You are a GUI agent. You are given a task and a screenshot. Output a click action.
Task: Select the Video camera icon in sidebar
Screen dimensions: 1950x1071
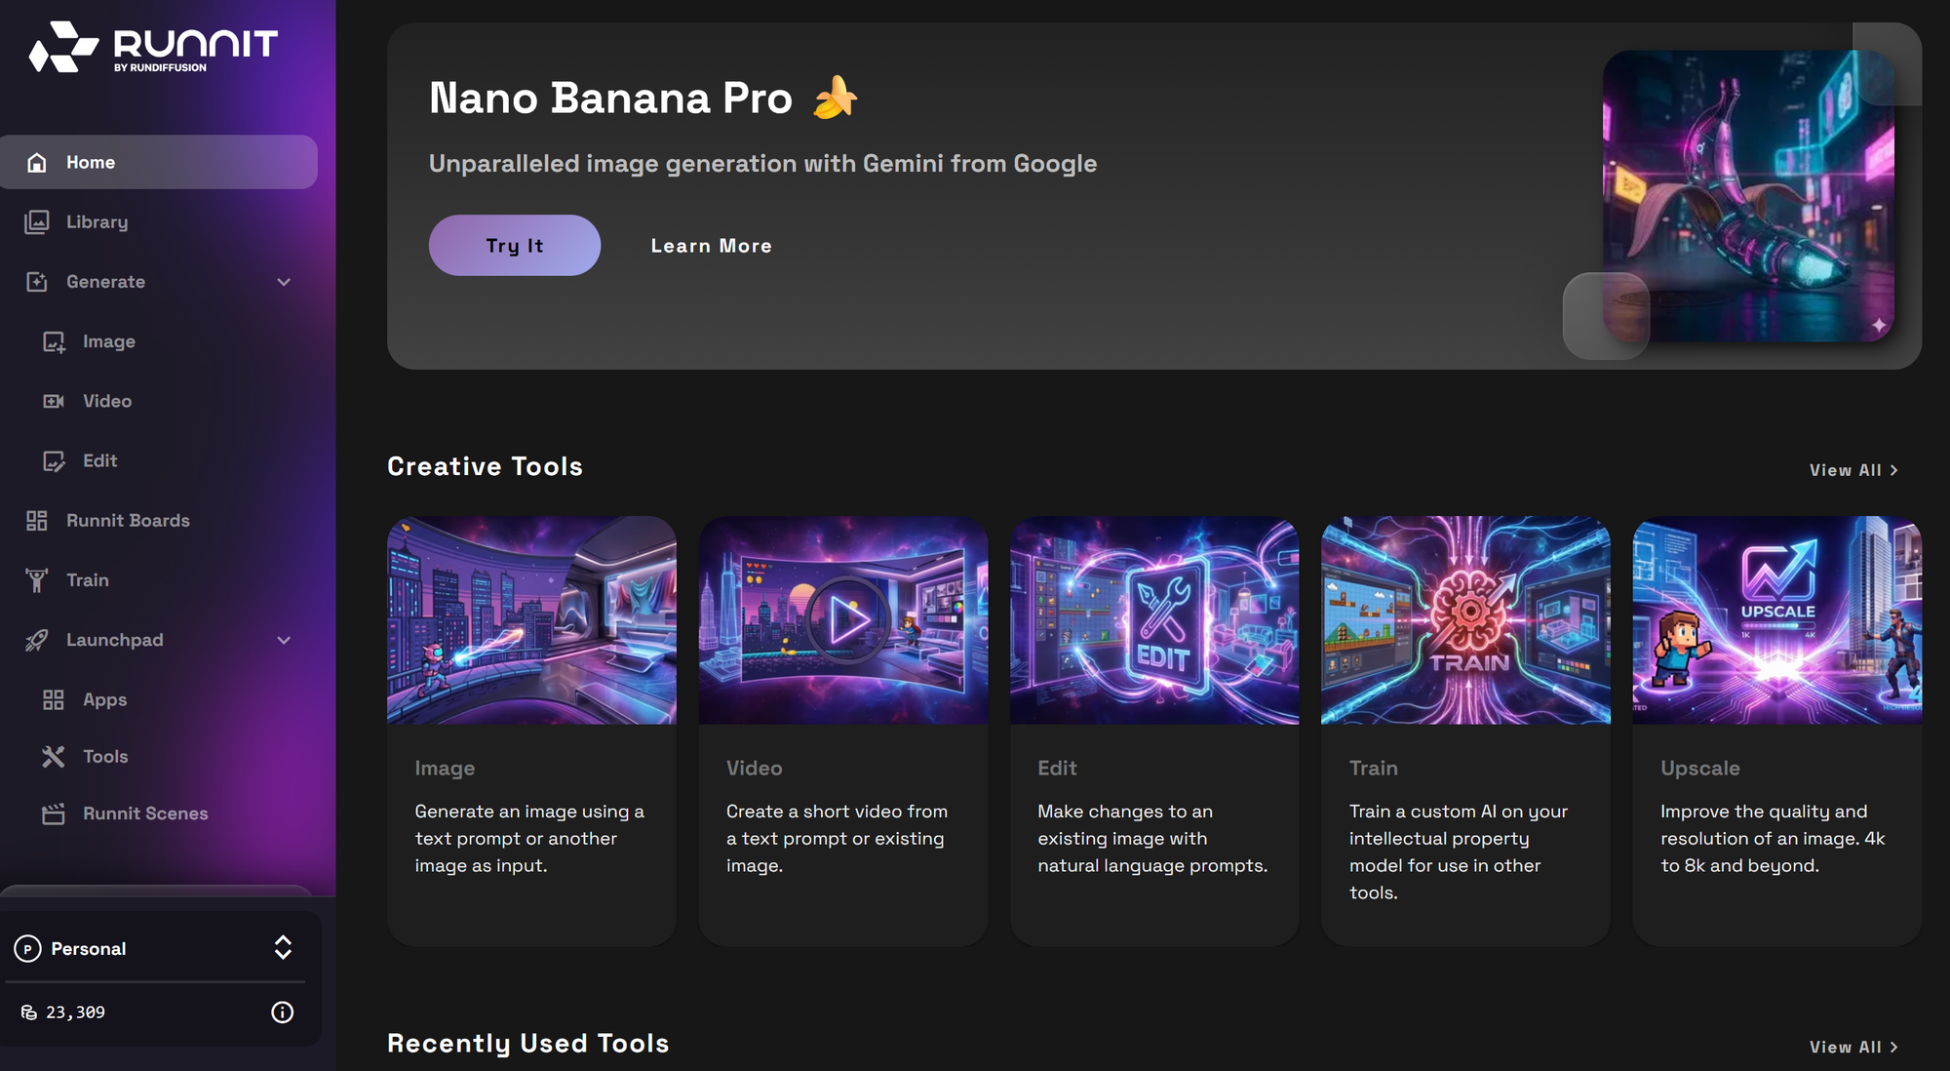(54, 402)
